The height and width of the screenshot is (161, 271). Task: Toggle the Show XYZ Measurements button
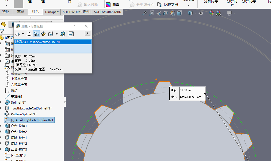click(x=36, y=34)
